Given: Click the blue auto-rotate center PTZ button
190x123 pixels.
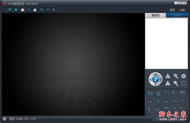Looking at the screenshot, I should pos(155,79).
